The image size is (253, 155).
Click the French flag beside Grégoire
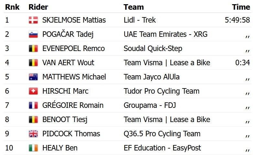pos(33,105)
